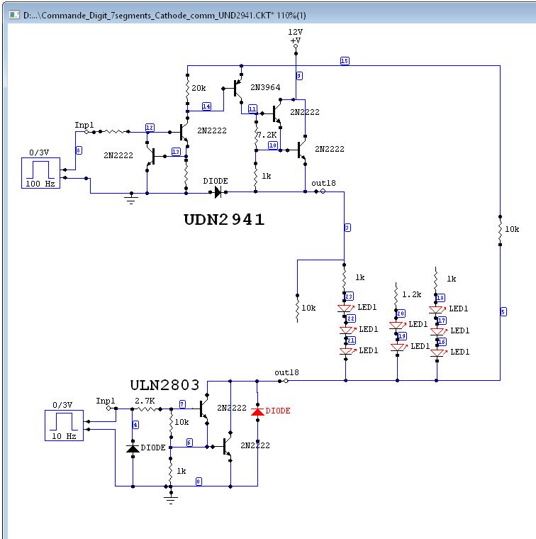Click the UDN2941 title label
Viewport: 536px width, 539px height.
click(224, 220)
